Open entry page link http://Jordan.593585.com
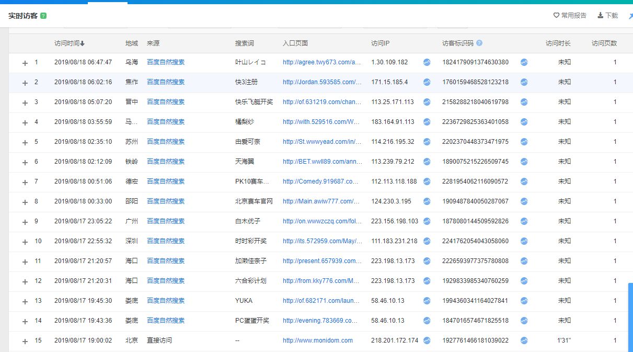Viewport: 633px width, 352px height. [x=322, y=82]
